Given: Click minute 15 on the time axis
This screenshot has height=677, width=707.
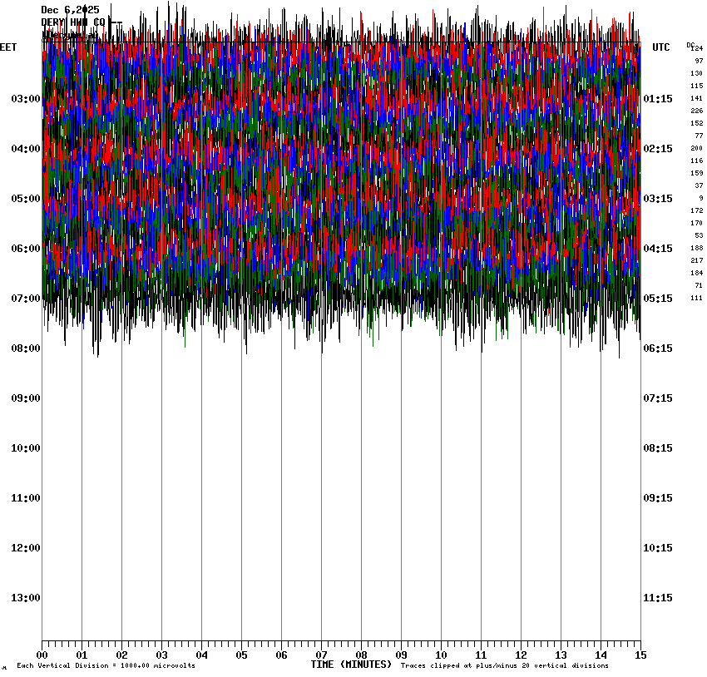Looking at the screenshot, I should [x=640, y=655].
